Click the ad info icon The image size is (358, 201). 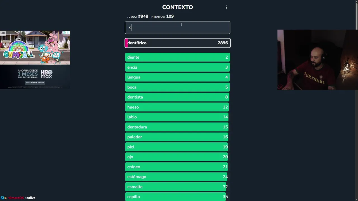[64, 33]
